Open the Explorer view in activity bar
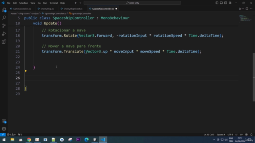 pyautogui.click(x=4, y=10)
